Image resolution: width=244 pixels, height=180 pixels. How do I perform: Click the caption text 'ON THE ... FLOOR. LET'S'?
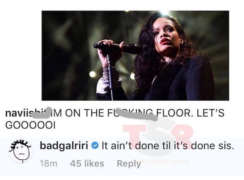point(145,113)
